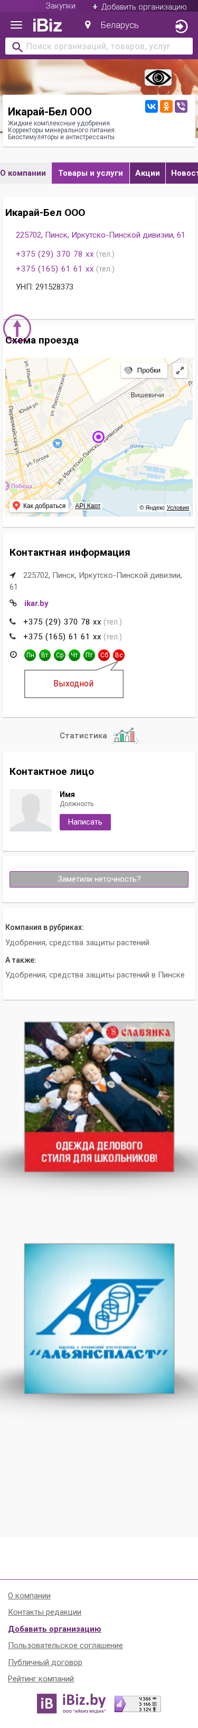This screenshot has height=1728, width=198.
Task: Toggle the Пробки traffic layer on map
Action: click(144, 370)
